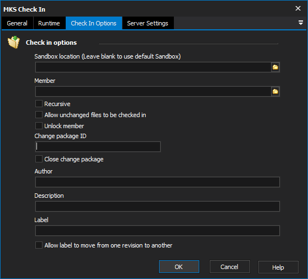Enable Close change package checkbox

pyautogui.click(x=39, y=159)
